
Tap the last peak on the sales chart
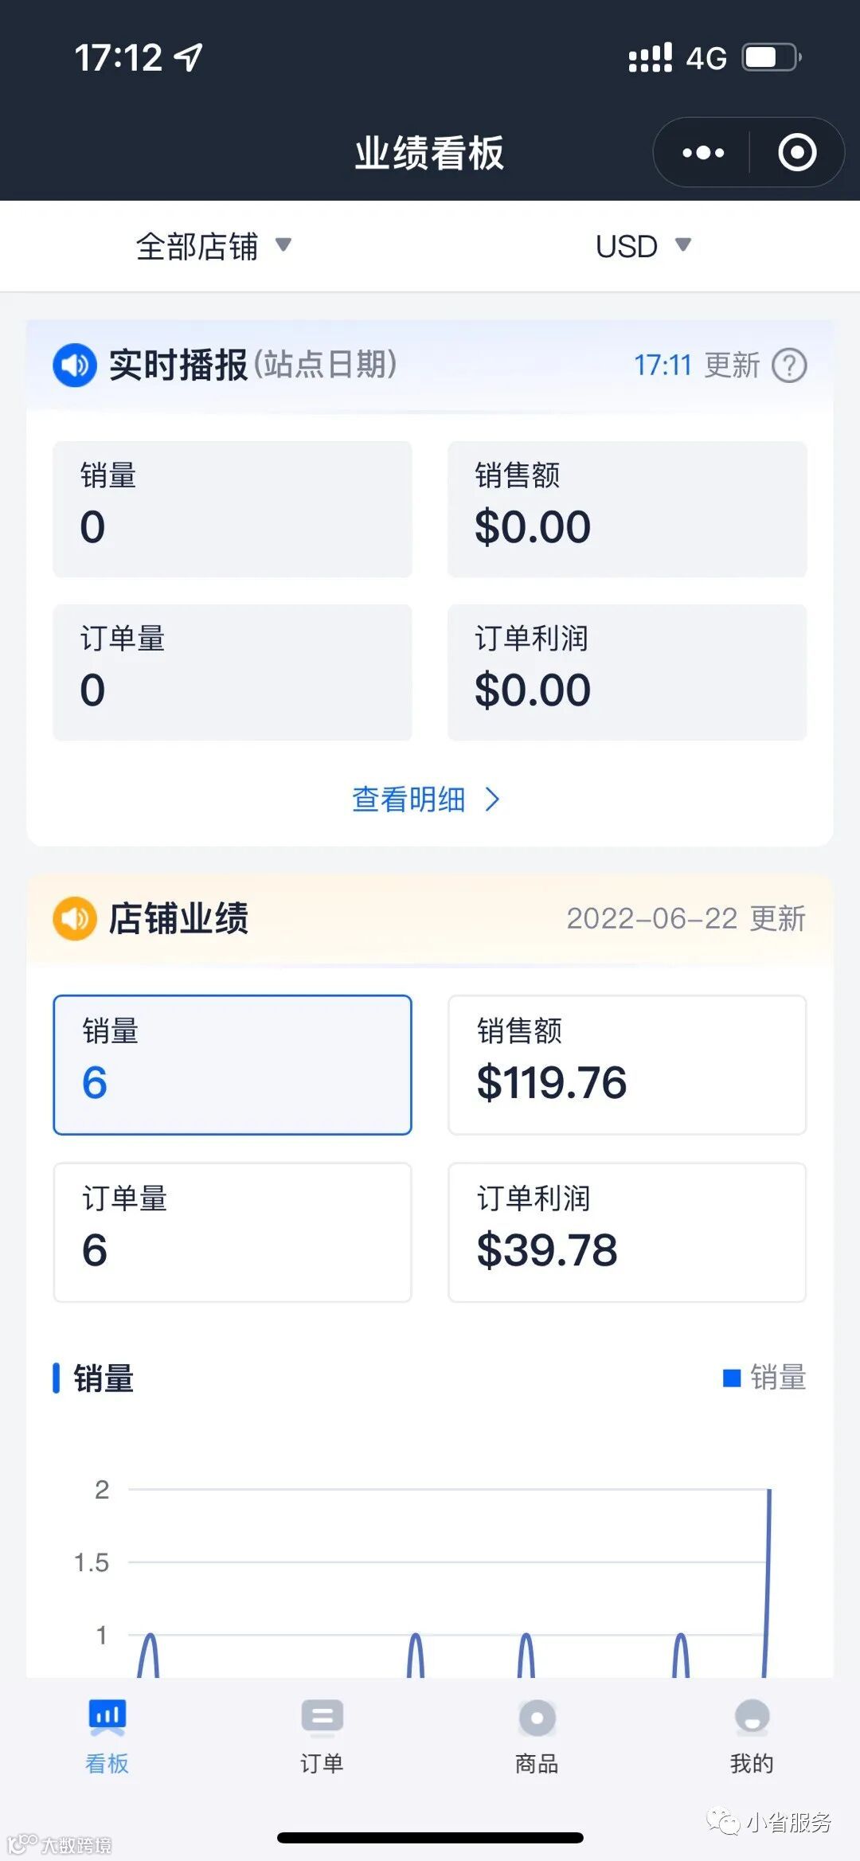pos(768,1491)
